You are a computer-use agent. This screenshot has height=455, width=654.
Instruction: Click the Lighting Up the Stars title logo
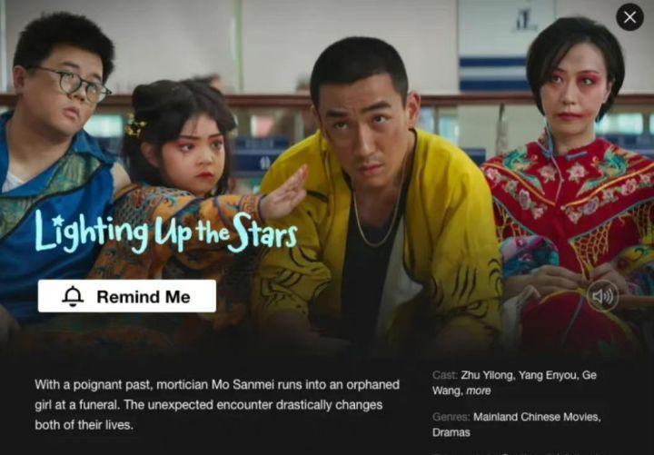tap(166, 232)
